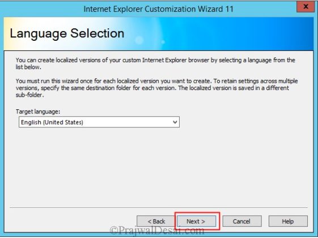The width and height of the screenshot is (318, 238).
Task: Close the Internet Explorer Customization Wizard window
Action: [306, 7]
